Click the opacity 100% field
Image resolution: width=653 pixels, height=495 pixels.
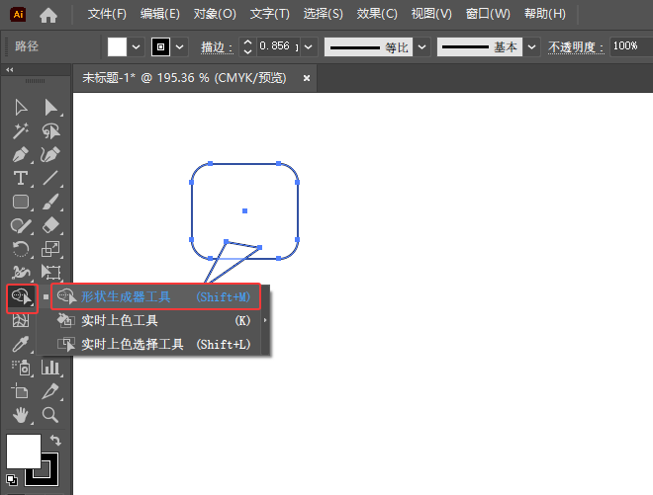point(630,46)
